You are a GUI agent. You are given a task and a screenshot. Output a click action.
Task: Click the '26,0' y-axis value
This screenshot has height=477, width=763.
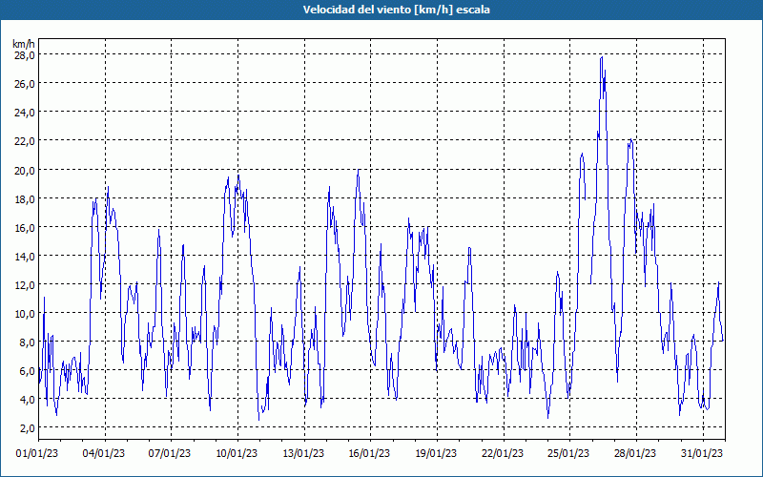[25, 83]
